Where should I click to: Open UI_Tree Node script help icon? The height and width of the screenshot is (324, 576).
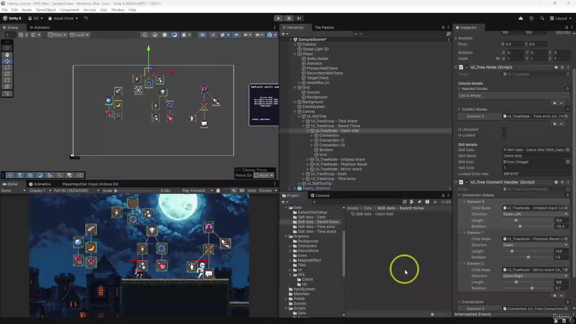coord(556,67)
